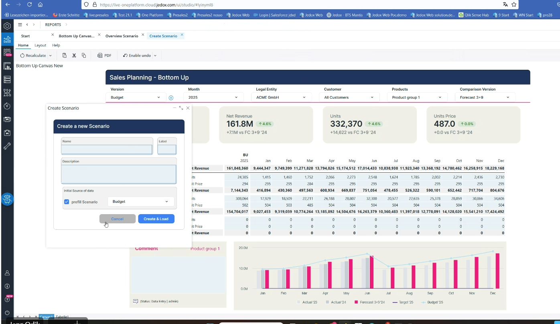This screenshot has width=560, height=324.
Task: Open the Layout ribbon tab
Action: [x=40, y=45]
